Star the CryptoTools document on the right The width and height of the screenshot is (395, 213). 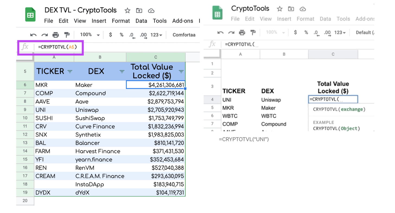click(x=279, y=9)
